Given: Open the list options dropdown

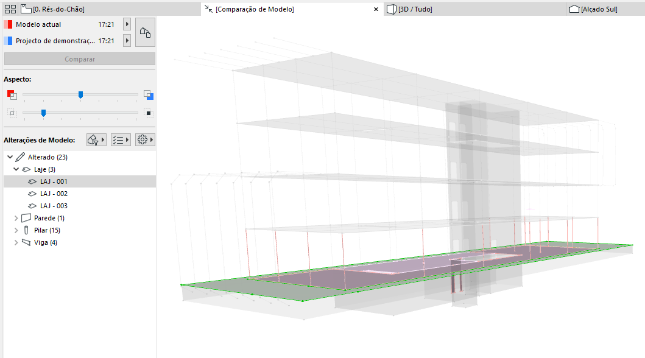Looking at the screenshot, I should [121, 140].
